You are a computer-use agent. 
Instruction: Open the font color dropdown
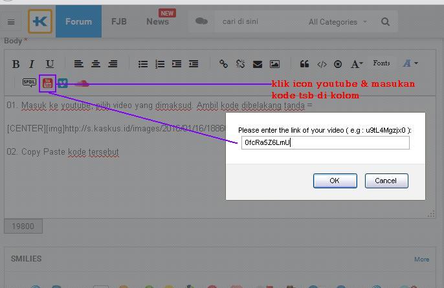click(x=410, y=63)
